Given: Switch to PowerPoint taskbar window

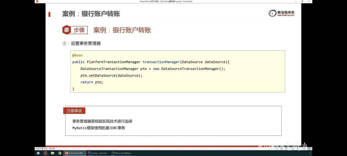Looking at the screenshot, I should coord(75,153).
